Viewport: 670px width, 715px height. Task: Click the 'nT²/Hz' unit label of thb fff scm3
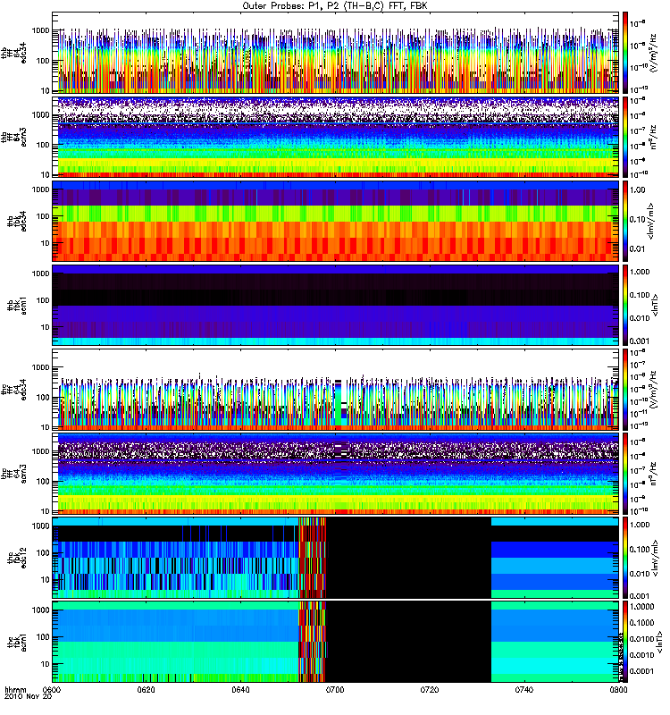point(654,137)
